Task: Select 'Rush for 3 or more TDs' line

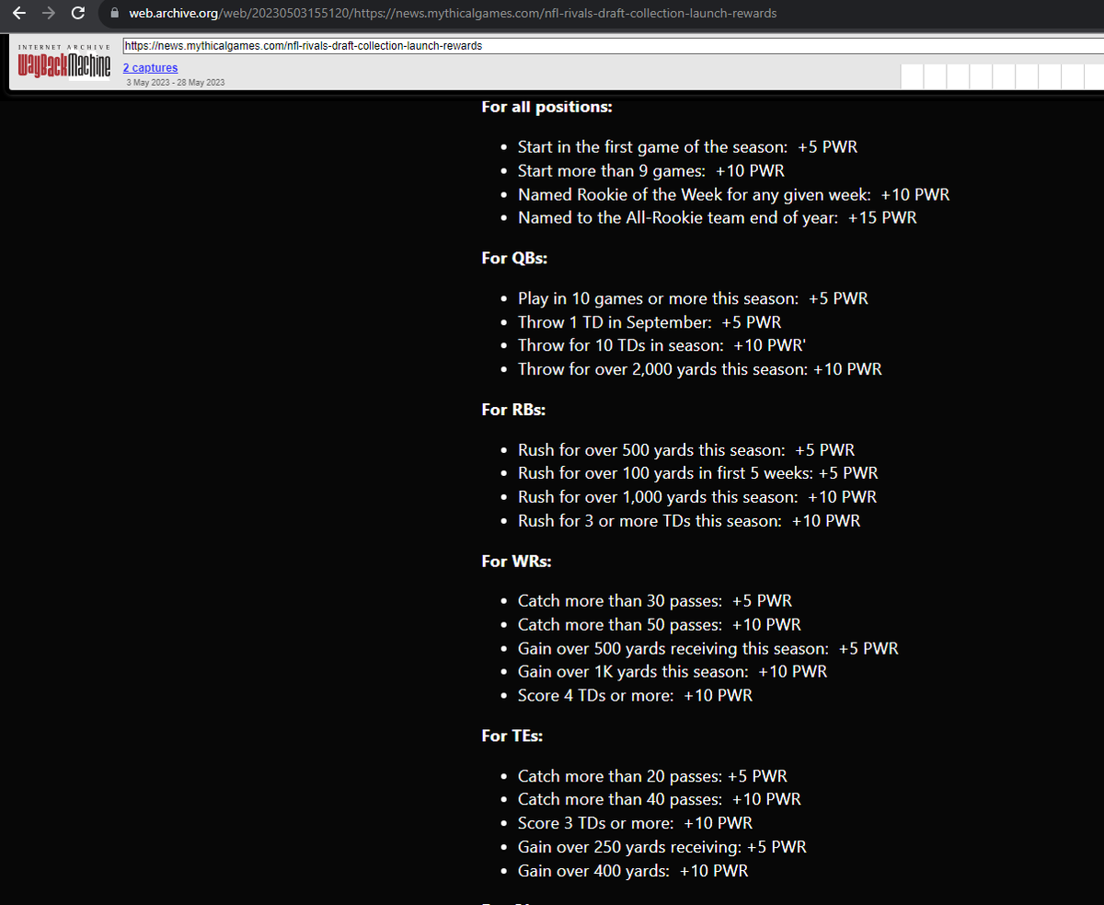Action: tap(689, 521)
